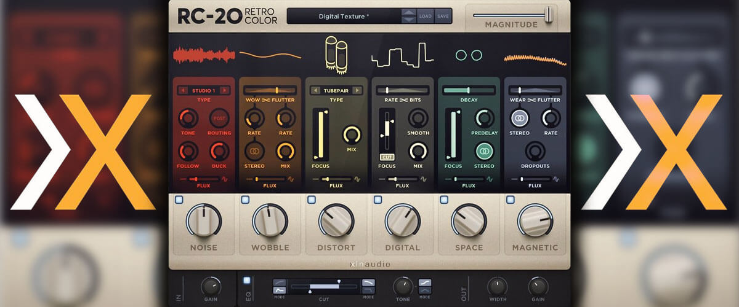This screenshot has height=307, width=739.
Task: Click the large DISTORT amount knob
Action: pyautogui.click(x=336, y=221)
